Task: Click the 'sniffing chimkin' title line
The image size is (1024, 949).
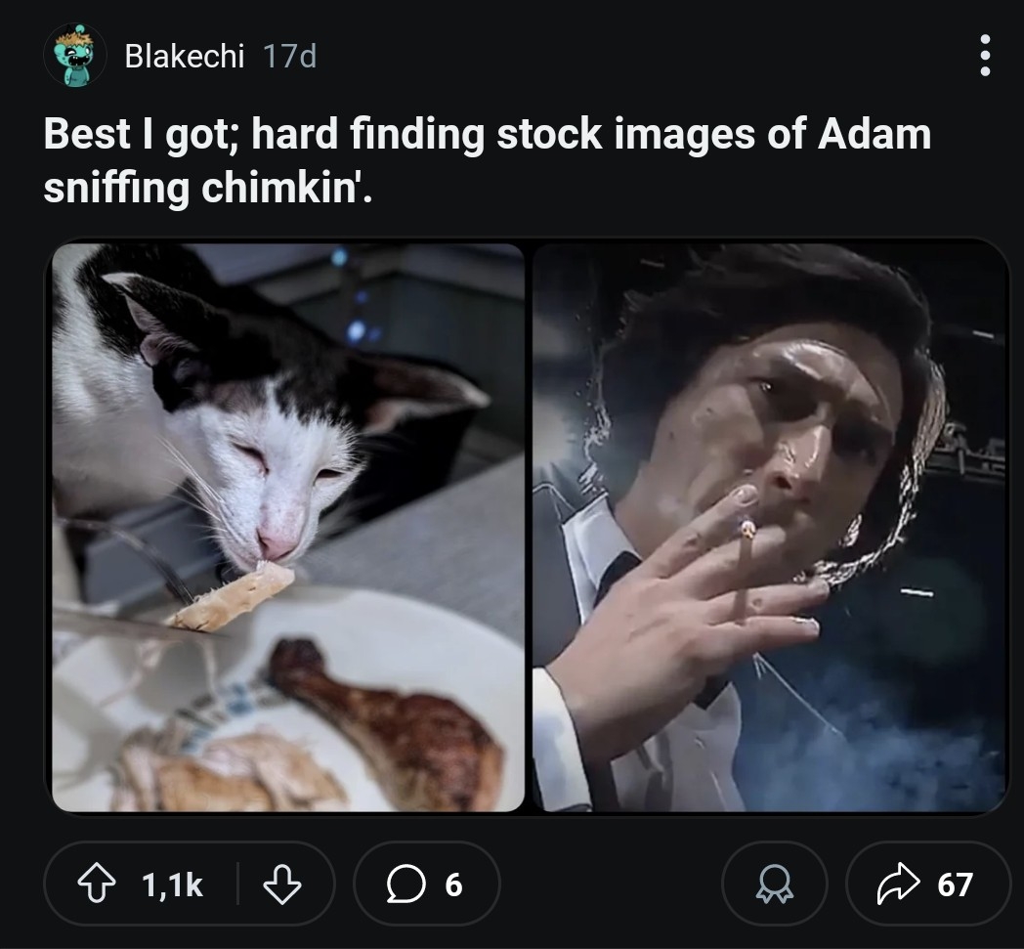Action: [x=207, y=190]
